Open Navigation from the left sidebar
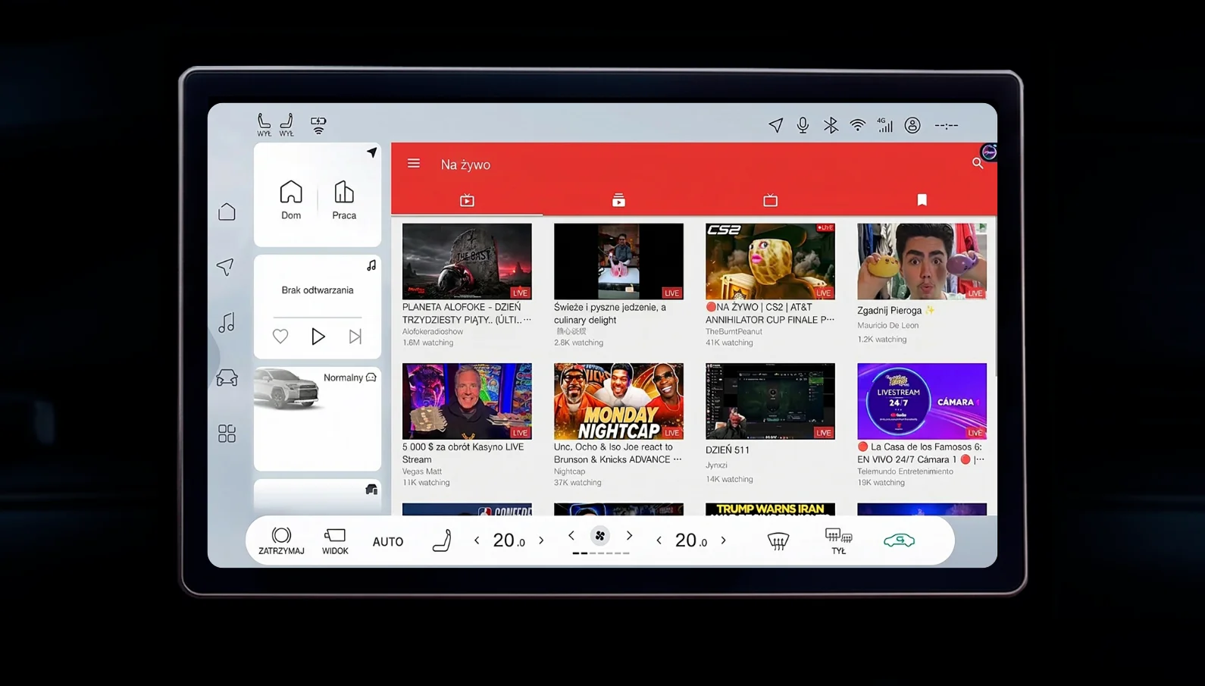The image size is (1205, 686). pos(226,267)
